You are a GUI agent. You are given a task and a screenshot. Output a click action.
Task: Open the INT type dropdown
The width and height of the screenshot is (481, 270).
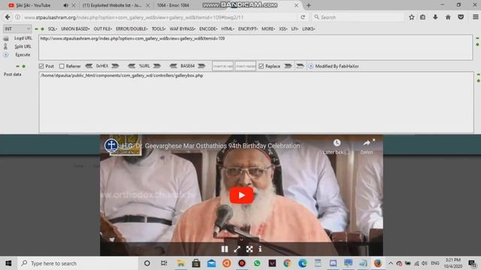(x=17, y=28)
